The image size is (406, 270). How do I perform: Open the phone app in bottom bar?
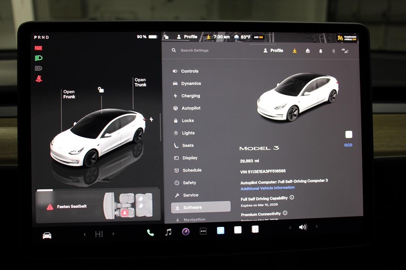tap(150, 232)
